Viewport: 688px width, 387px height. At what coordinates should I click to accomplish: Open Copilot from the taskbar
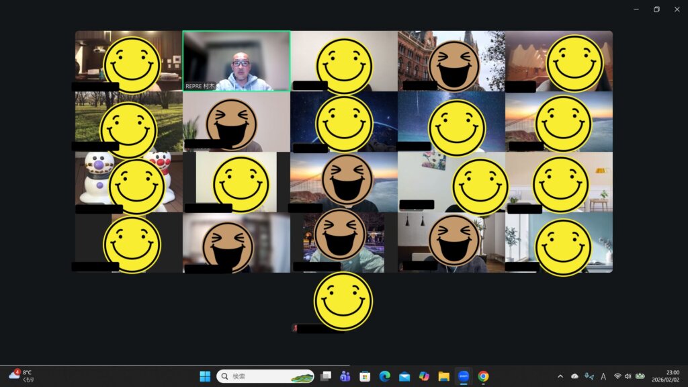[x=424, y=376]
